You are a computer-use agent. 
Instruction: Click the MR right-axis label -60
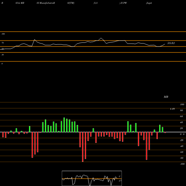[182, 152]
